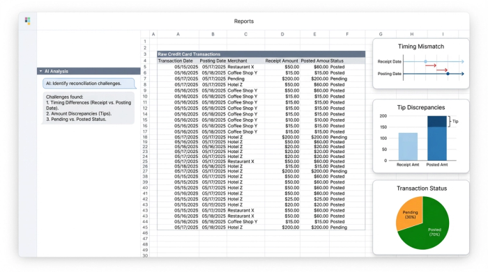Select the dark Tip segment of bar
The height and width of the screenshot is (272, 488).
[x=437, y=122]
